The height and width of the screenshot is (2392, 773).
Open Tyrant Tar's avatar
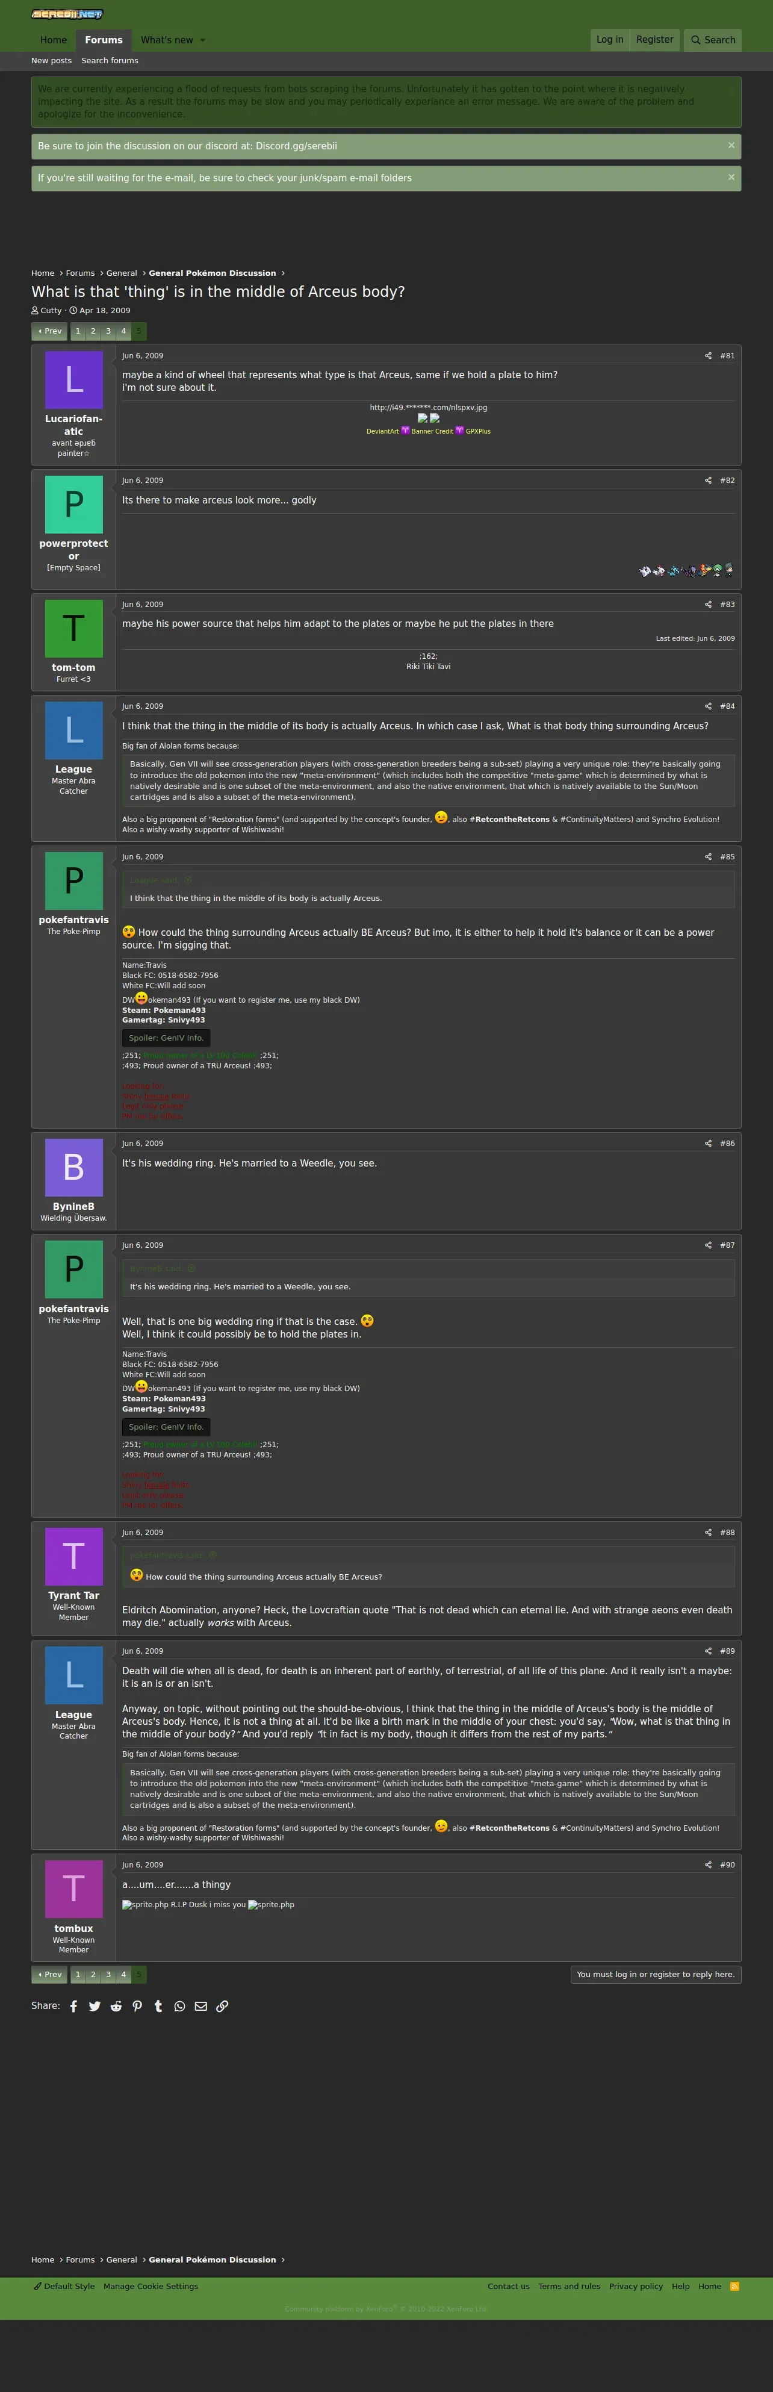[73, 1556]
